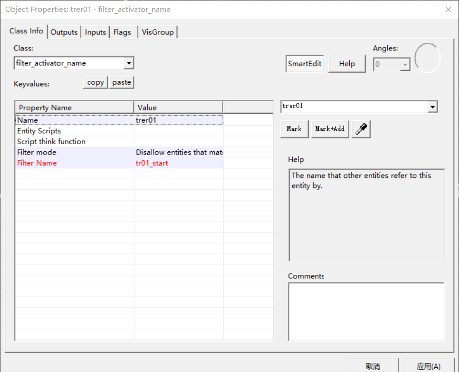Select the Filter Name property row
The height and width of the screenshot is (372, 459).
119,163
